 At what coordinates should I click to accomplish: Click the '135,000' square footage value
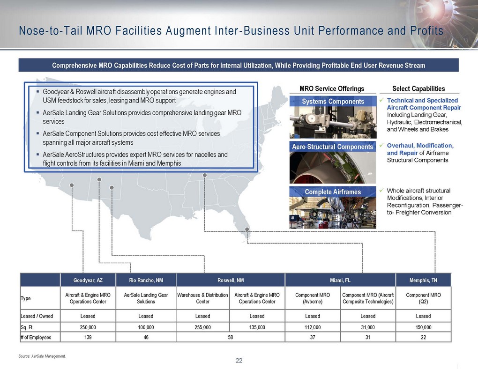point(257,327)
